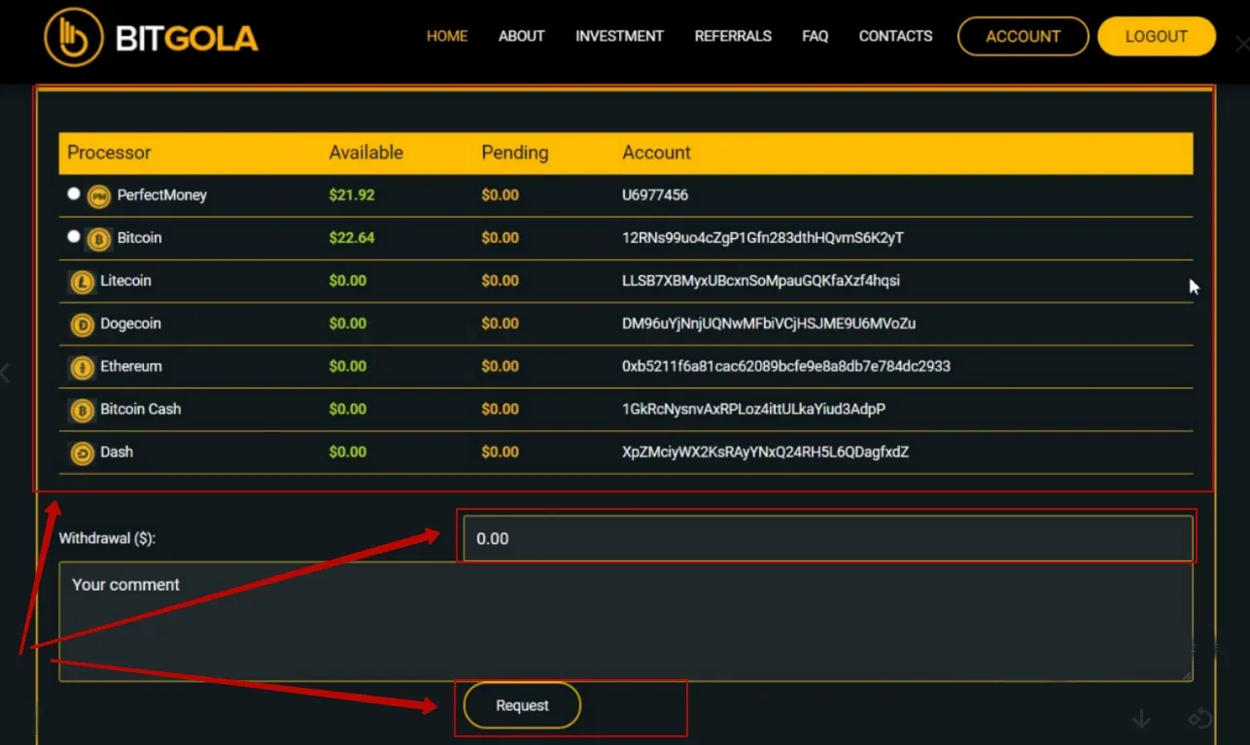Viewport: 1250px width, 745px height.
Task: Click the LOGOUT button
Action: pyautogui.click(x=1157, y=36)
